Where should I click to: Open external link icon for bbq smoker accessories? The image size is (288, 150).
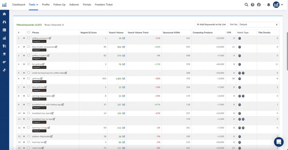point(56,47)
